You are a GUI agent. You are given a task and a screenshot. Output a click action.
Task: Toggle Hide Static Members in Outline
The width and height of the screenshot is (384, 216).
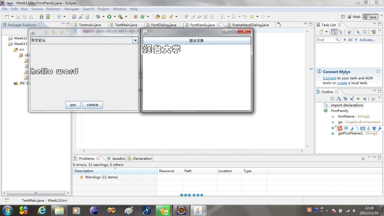click(352, 99)
